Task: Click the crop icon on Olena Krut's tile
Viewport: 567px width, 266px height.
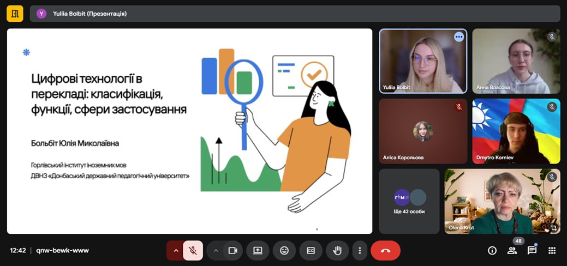Action: (553, 227)
